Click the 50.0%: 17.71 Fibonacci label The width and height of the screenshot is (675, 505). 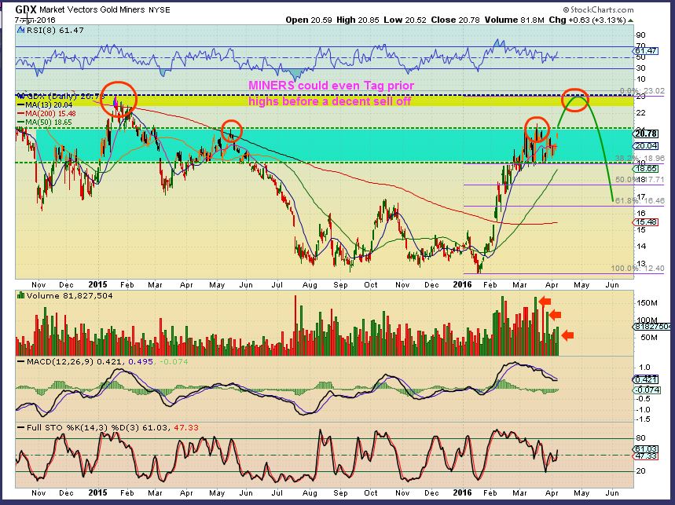pyautogui.click(x=640, y=179)
